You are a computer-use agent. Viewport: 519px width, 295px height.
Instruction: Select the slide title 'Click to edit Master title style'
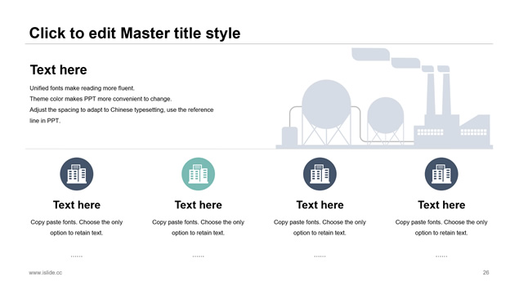135,34
